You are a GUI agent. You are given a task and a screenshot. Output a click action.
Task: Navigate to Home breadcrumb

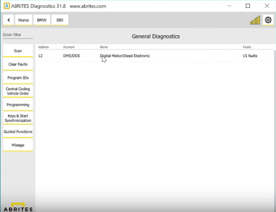point(24,20)
